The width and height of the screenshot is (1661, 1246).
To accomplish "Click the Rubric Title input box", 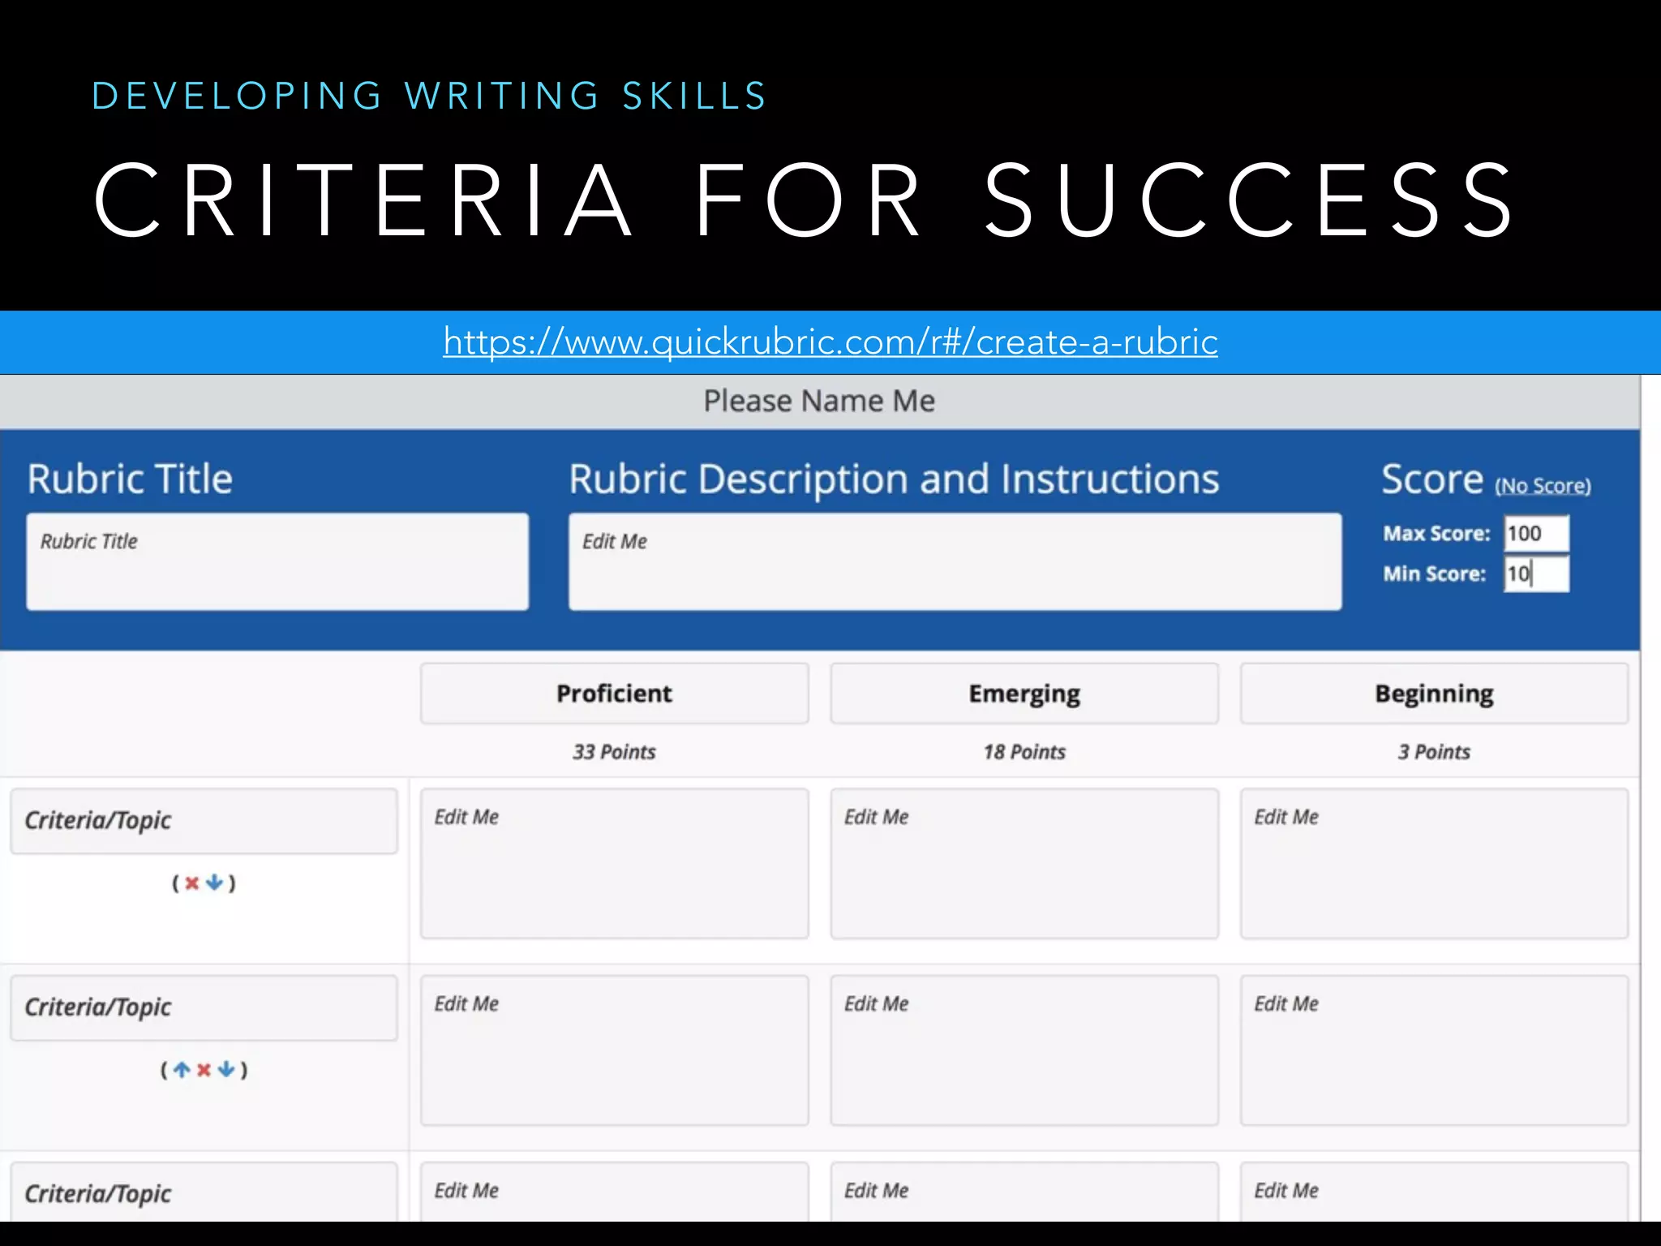I will pyautogui.click(x=277, y=561).
